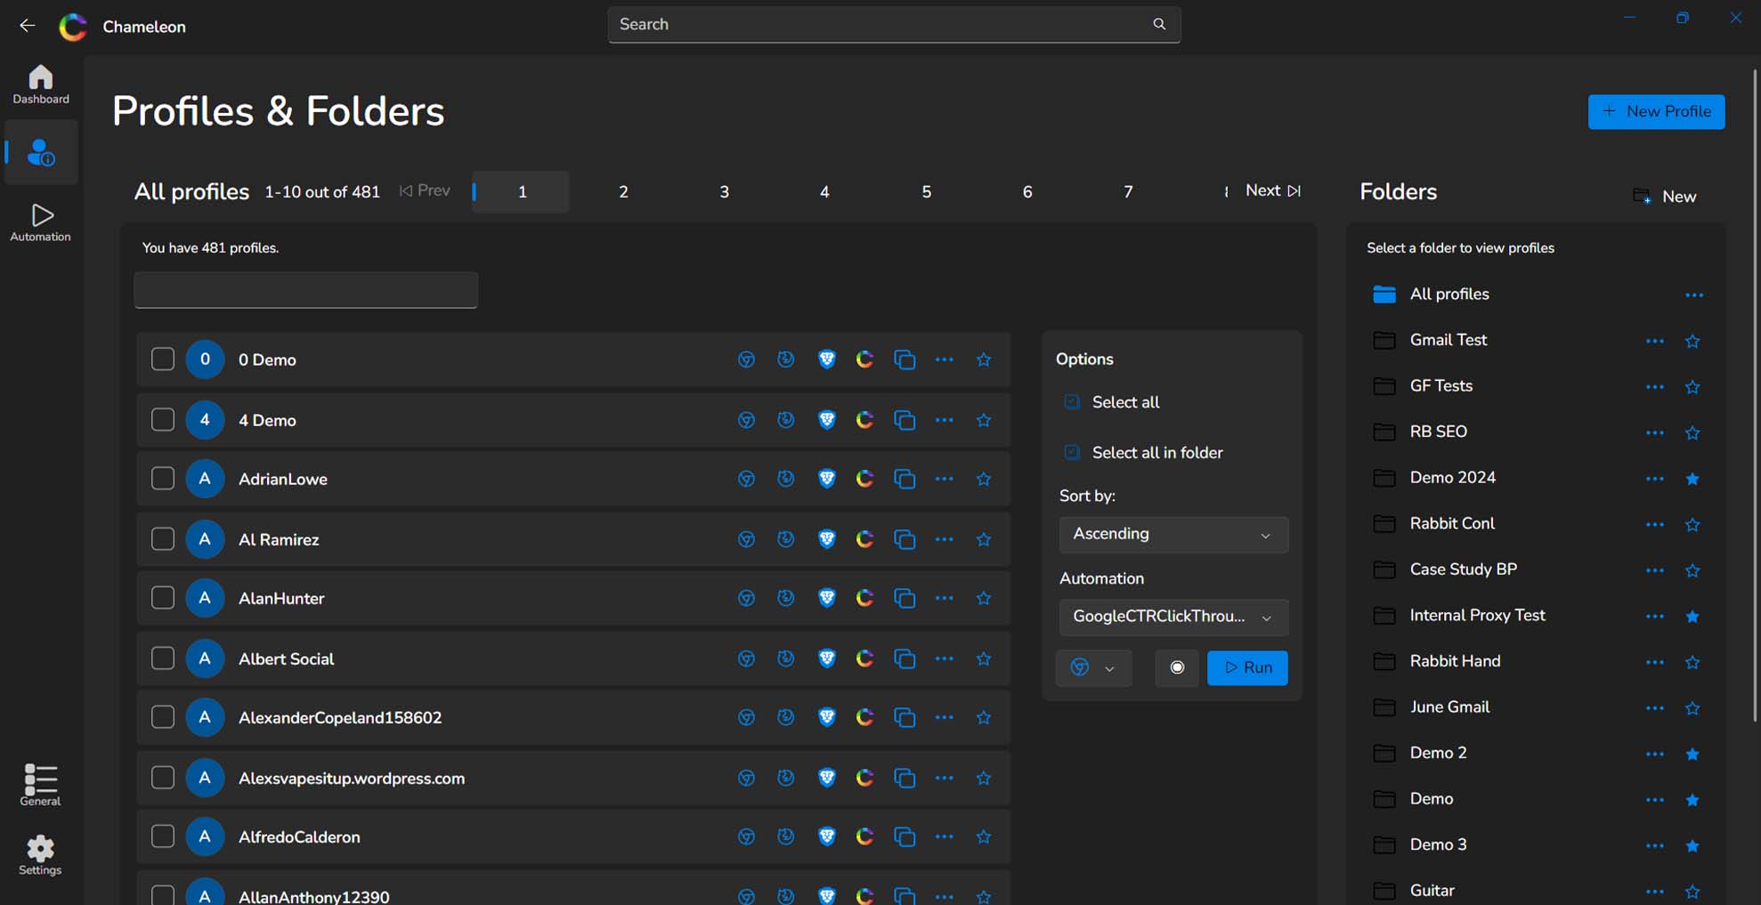This screenshot has height=905, width=1761.
Task: Open AlanHunter in Chameleon browser
Action: [864, 598]
